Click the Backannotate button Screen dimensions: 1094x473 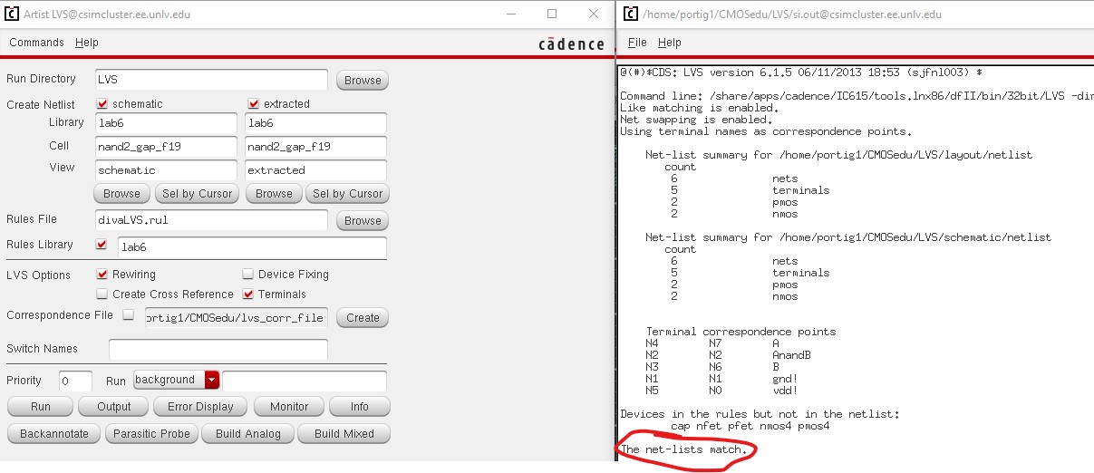click(x=54, y=434)
